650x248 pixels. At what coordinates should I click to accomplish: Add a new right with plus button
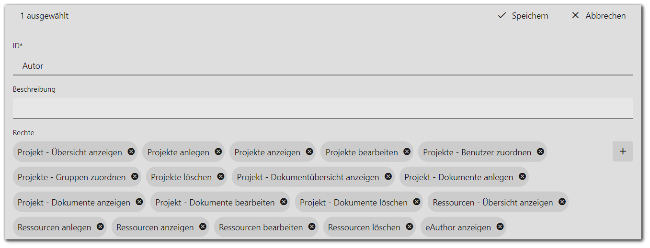point(623,151)
